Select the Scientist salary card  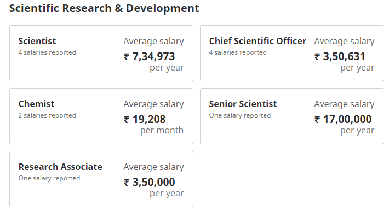(101, 53)
